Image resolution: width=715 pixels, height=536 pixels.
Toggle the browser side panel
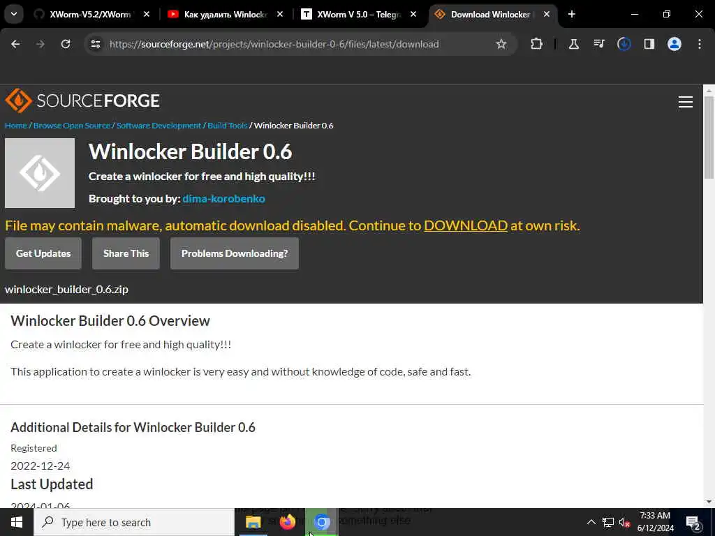tap(649, 44)
